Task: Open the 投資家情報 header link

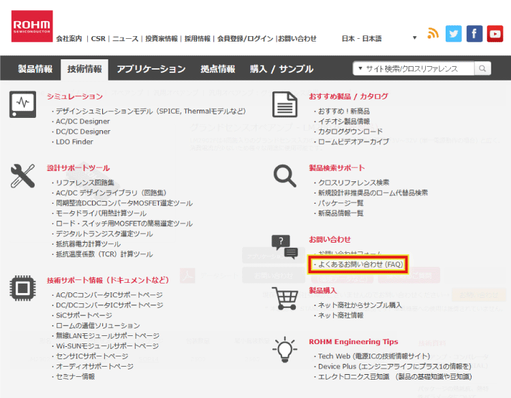Action: click(161, 38)
